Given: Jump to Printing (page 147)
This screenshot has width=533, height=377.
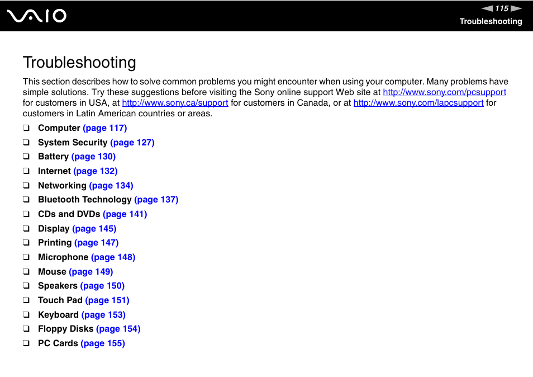Looking at the screenshot, I should [97, 243].
